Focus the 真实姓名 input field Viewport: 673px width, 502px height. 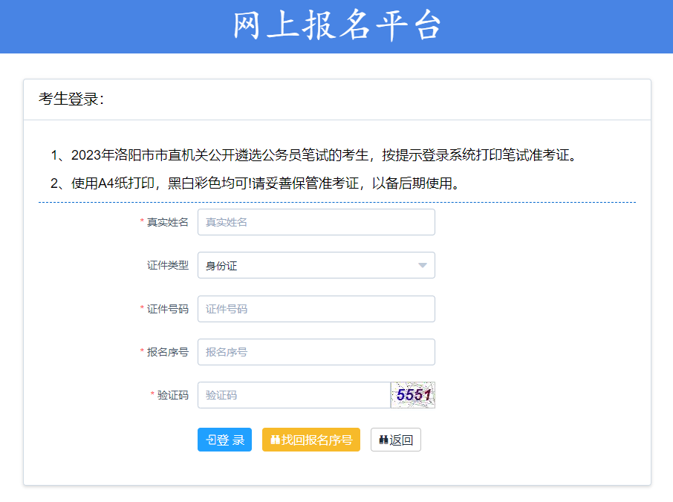coord(316,222)
